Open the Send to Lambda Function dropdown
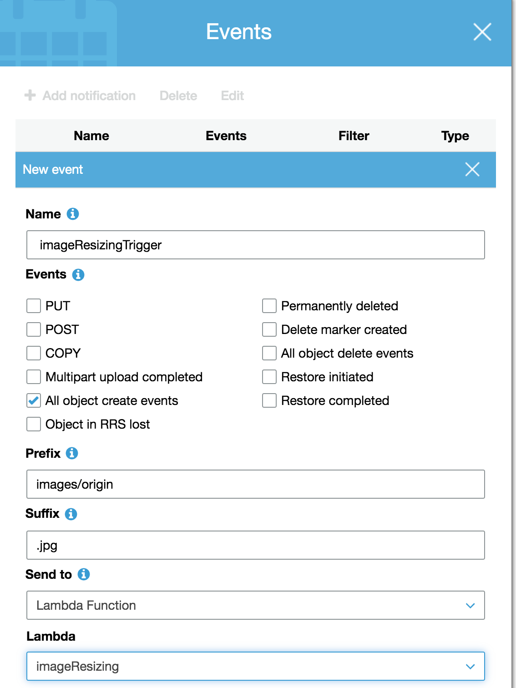The image size is (516, 688). (255, 605)
